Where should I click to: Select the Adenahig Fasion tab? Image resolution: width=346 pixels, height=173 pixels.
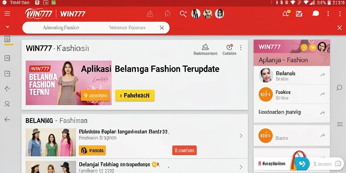click(x=61, y=28)
